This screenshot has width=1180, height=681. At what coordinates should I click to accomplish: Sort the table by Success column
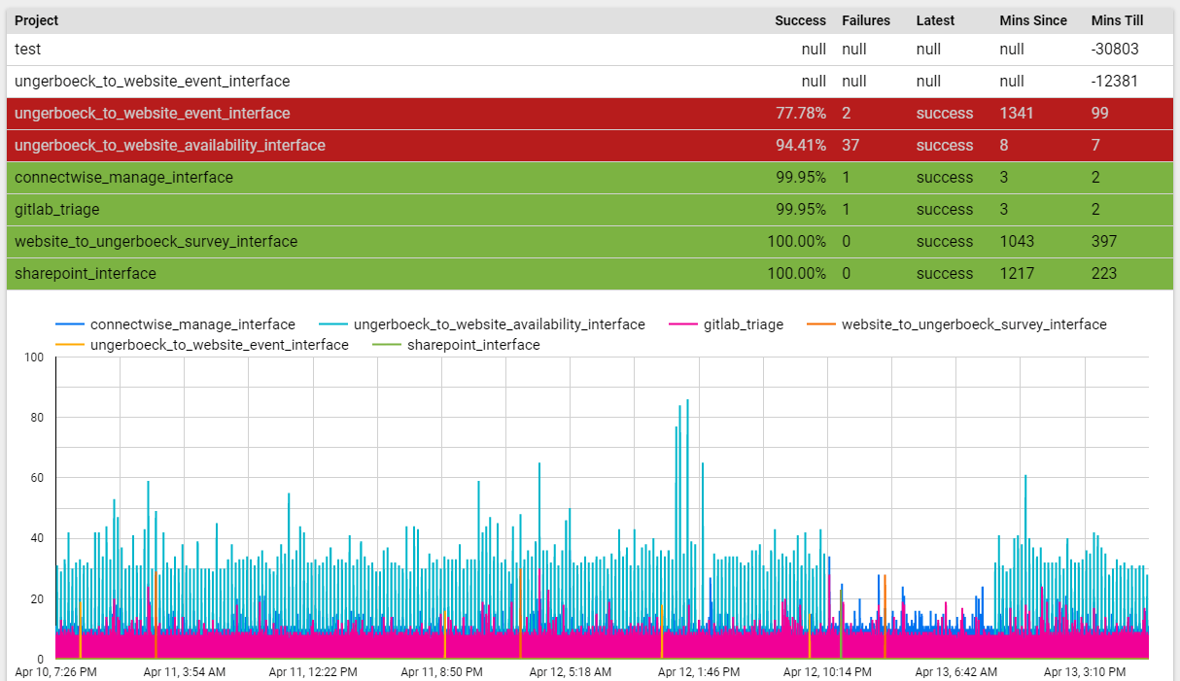point(801,20)
